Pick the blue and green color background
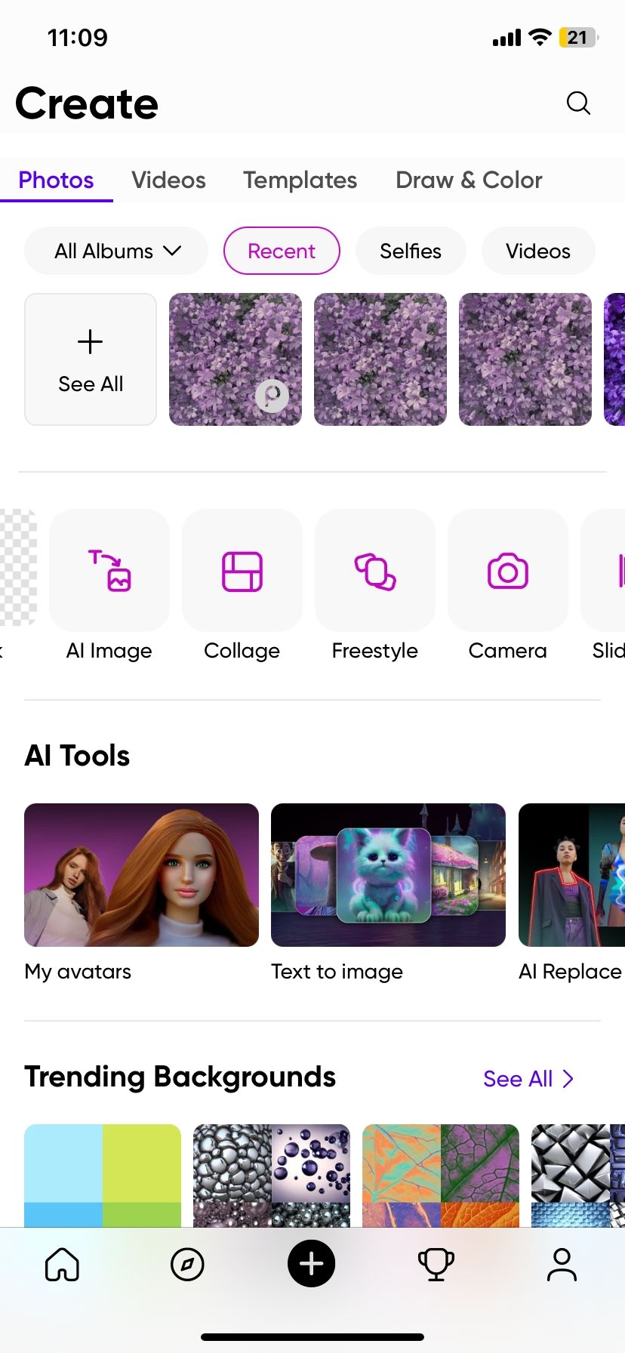Screen dimensions: 625x1353 (103, 1175)
